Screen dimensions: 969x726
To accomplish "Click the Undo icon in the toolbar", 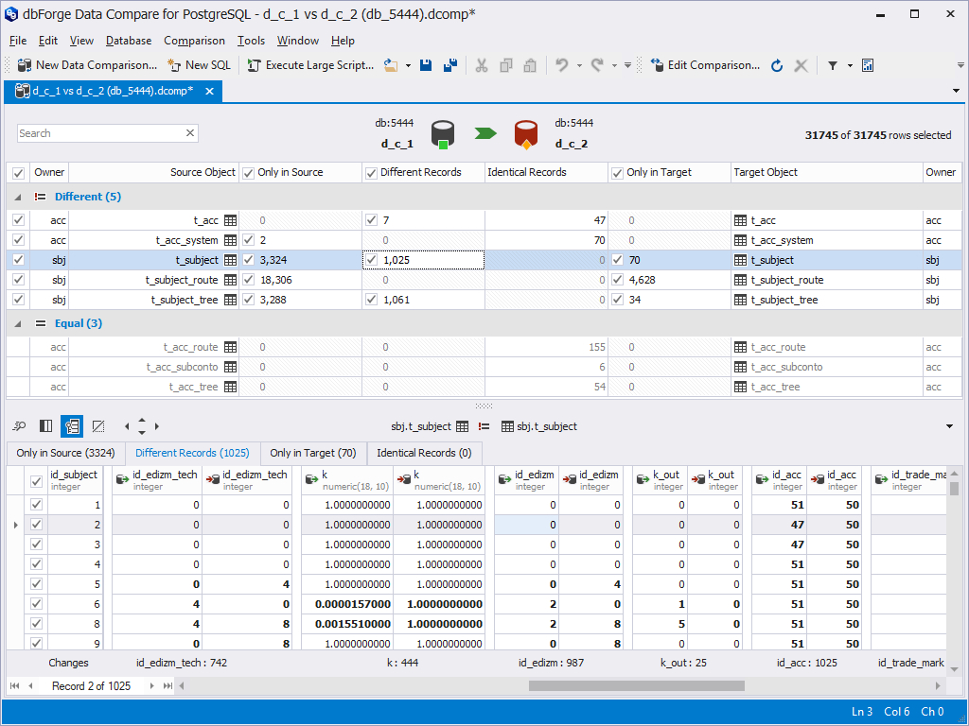I will [x=560, y=65].
